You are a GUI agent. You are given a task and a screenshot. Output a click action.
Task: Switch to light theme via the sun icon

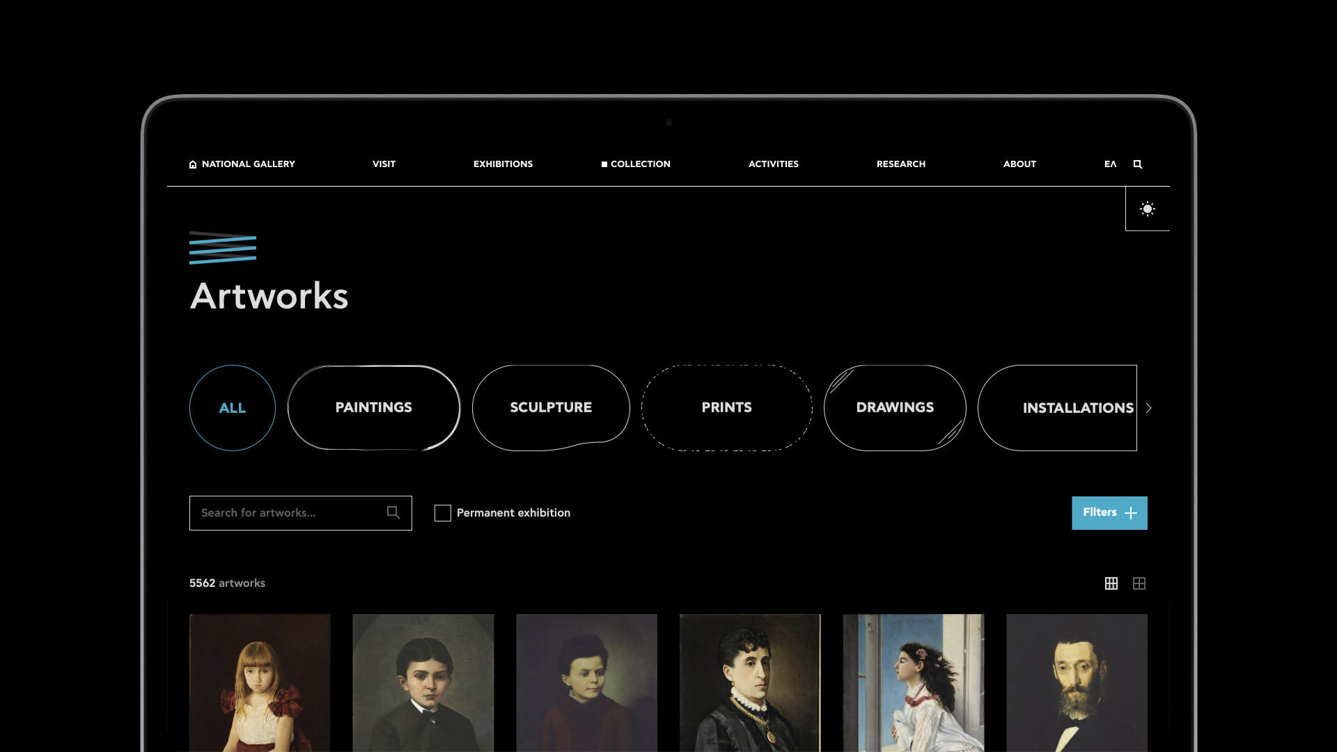[1148, 208]
